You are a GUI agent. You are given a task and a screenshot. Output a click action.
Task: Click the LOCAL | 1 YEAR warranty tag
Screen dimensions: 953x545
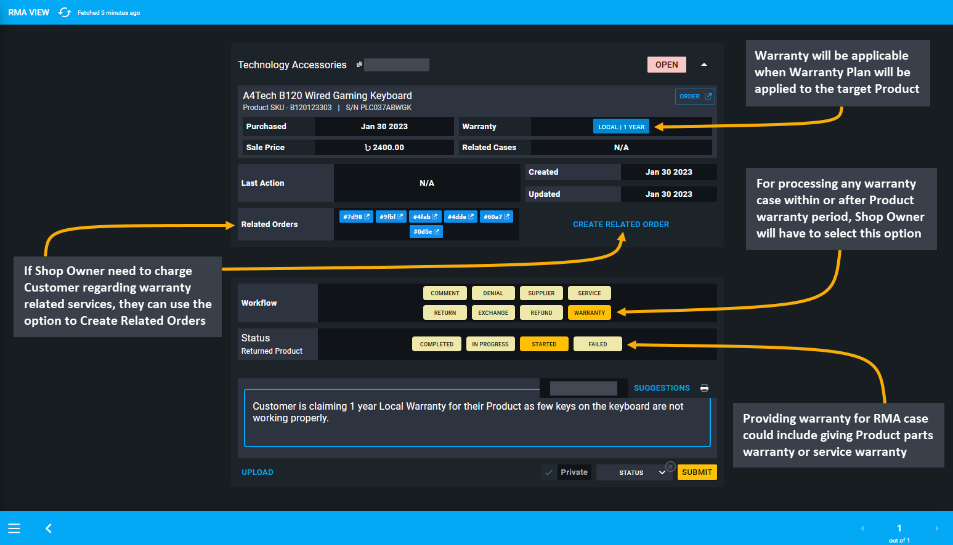coord(621,127)
